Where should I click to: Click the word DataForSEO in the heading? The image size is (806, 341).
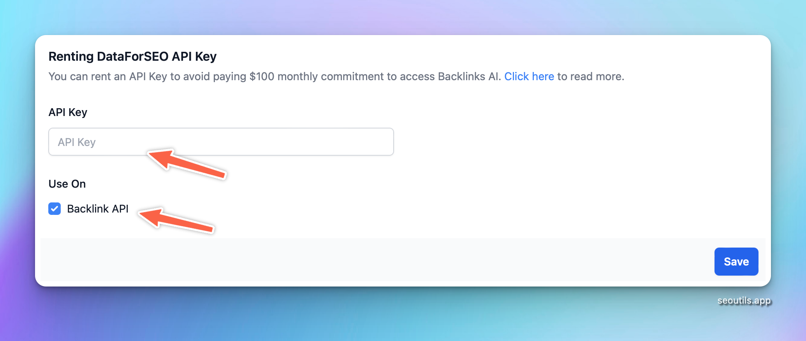pyautogui.click(x=133, y=56)
